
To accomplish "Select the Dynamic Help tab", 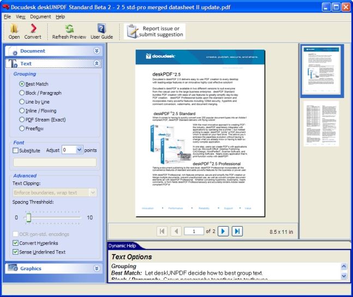I will coord(122,246).
